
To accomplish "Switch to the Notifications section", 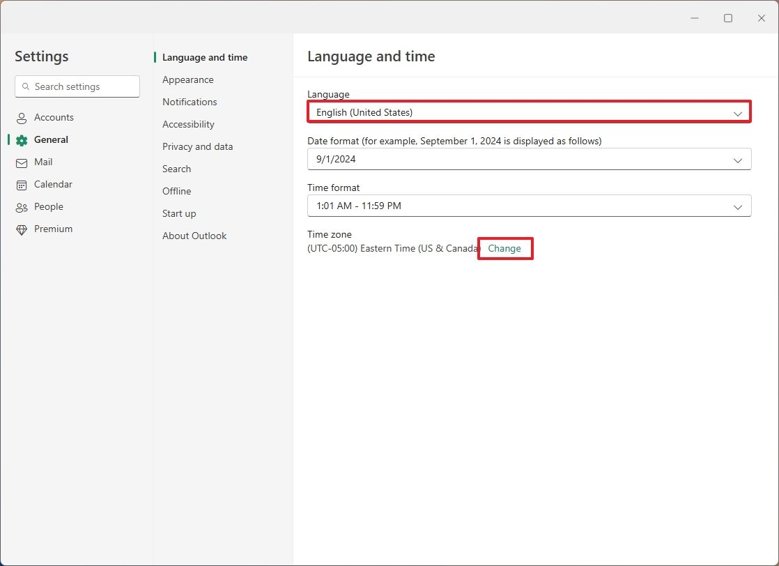I will click(x=189, y=102).
